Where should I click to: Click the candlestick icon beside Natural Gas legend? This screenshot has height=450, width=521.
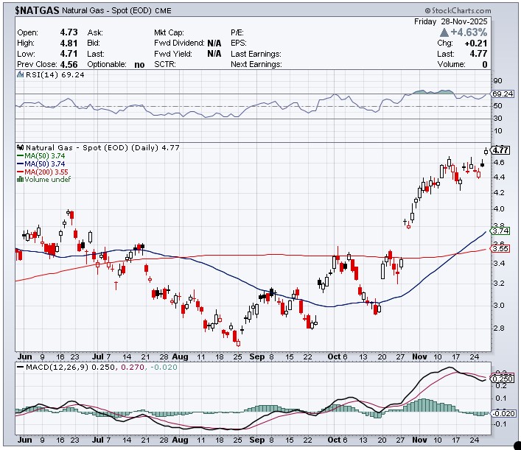(19, 147)
